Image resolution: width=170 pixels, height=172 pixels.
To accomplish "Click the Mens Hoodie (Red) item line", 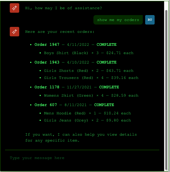I will (x=88, y=113).
